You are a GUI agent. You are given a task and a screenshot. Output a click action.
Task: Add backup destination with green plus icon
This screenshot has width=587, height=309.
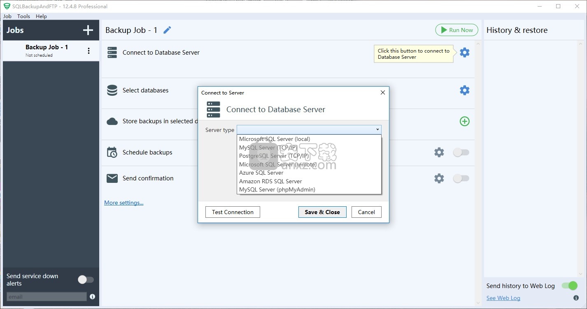[464, 121]
